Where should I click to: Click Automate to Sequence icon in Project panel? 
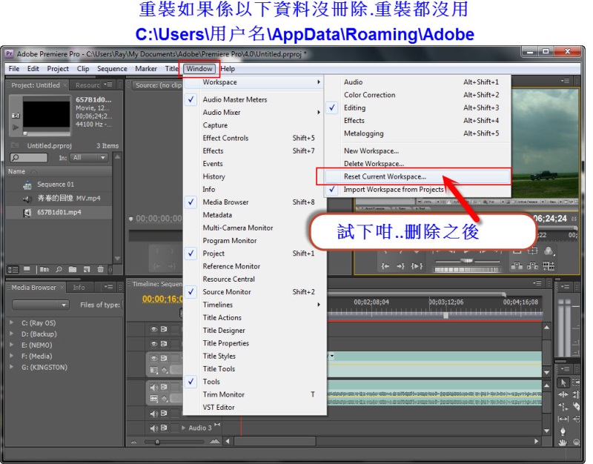tap(44, 269)
